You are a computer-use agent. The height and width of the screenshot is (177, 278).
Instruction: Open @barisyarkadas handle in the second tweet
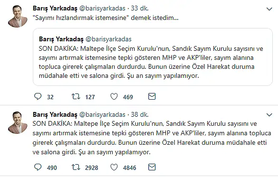[x=102, y=115]
